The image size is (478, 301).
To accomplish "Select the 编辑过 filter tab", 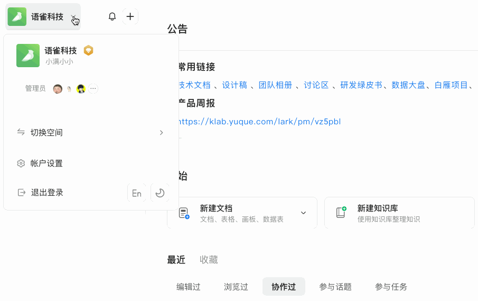I will point(189,287).
